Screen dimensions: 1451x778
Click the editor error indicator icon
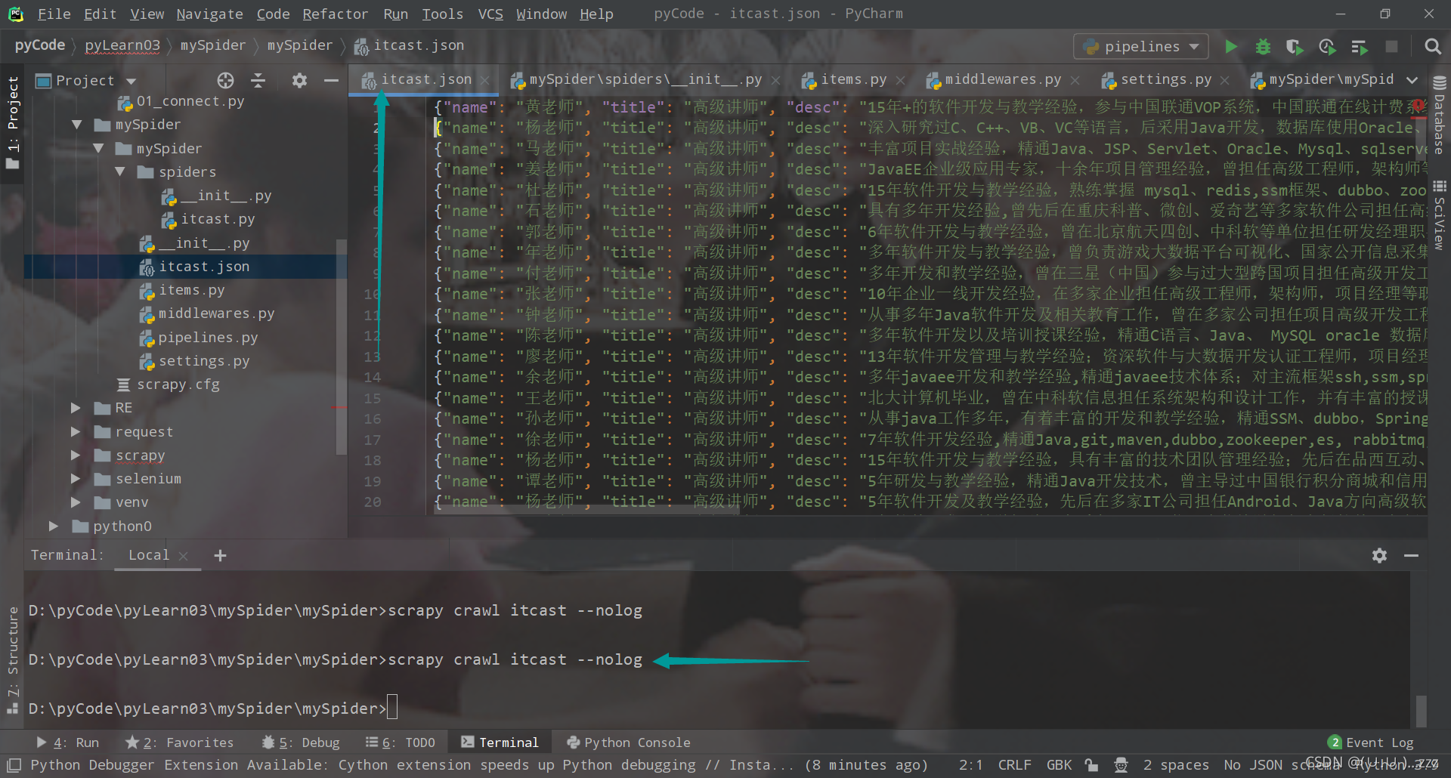1418,107
